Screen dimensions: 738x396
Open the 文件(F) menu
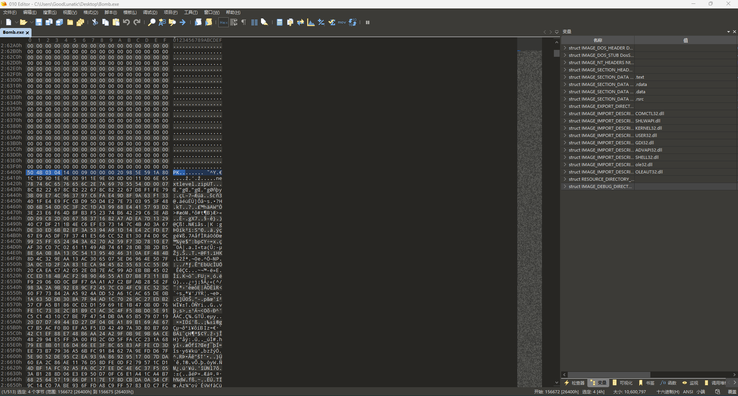10,12
